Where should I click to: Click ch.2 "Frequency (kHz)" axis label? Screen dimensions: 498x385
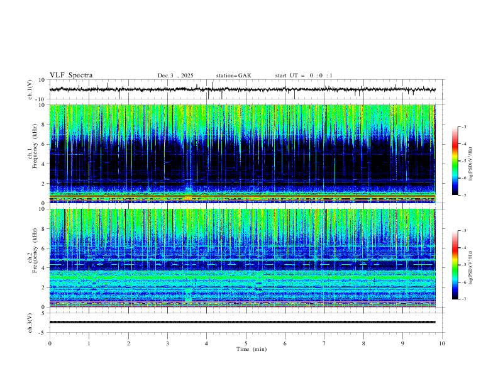tap(35, 250)
